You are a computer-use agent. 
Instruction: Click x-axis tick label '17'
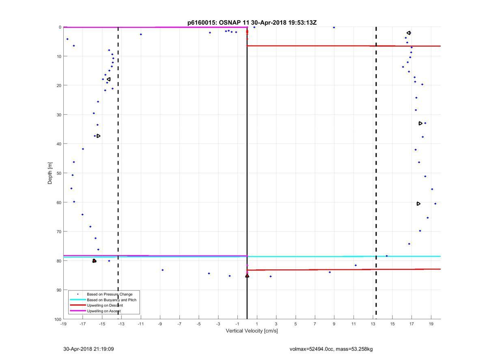click(412, 324)
